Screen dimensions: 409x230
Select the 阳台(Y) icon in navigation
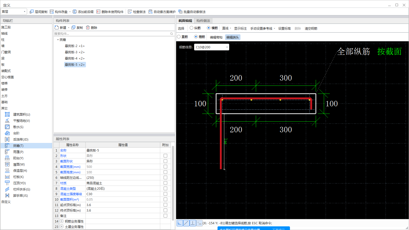[x=7, y=158]
